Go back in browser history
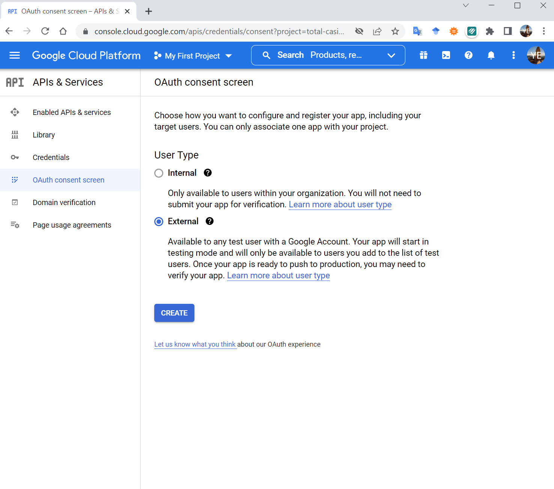Screen dimensions: 554x489 pyautogui.click(x=9, y=31)
